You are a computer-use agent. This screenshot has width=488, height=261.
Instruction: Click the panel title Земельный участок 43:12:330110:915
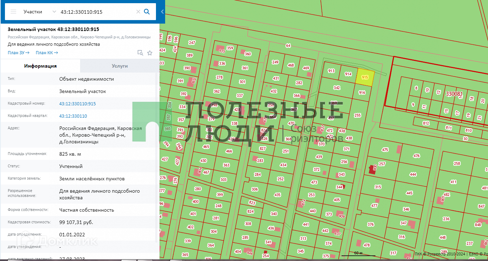click(x=53, y=29)
